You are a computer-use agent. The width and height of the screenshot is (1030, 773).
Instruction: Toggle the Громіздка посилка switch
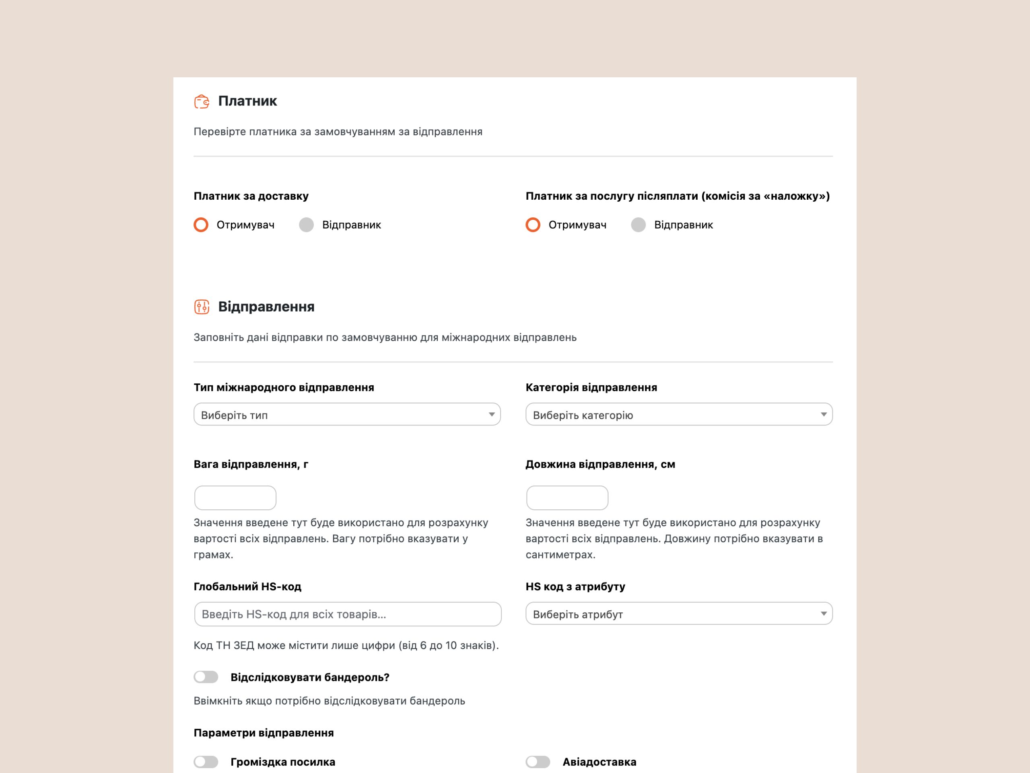pos(206,762)
